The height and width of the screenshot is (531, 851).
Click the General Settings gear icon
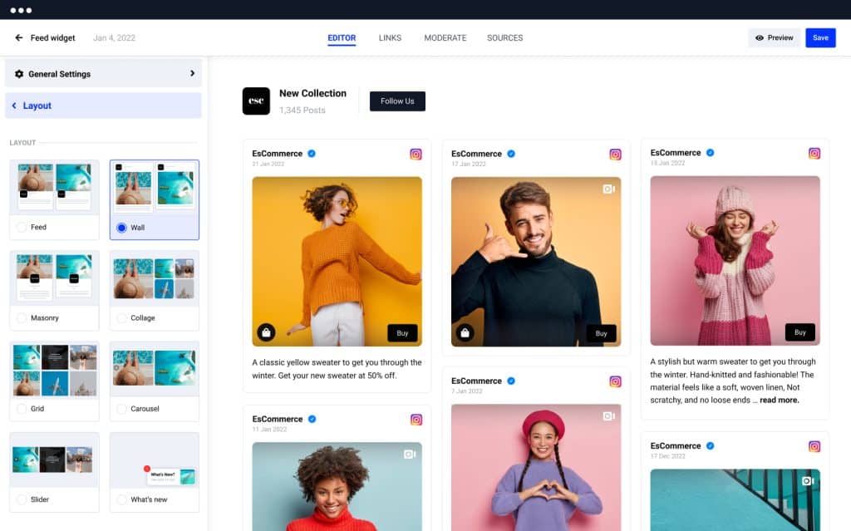point(19,74)
